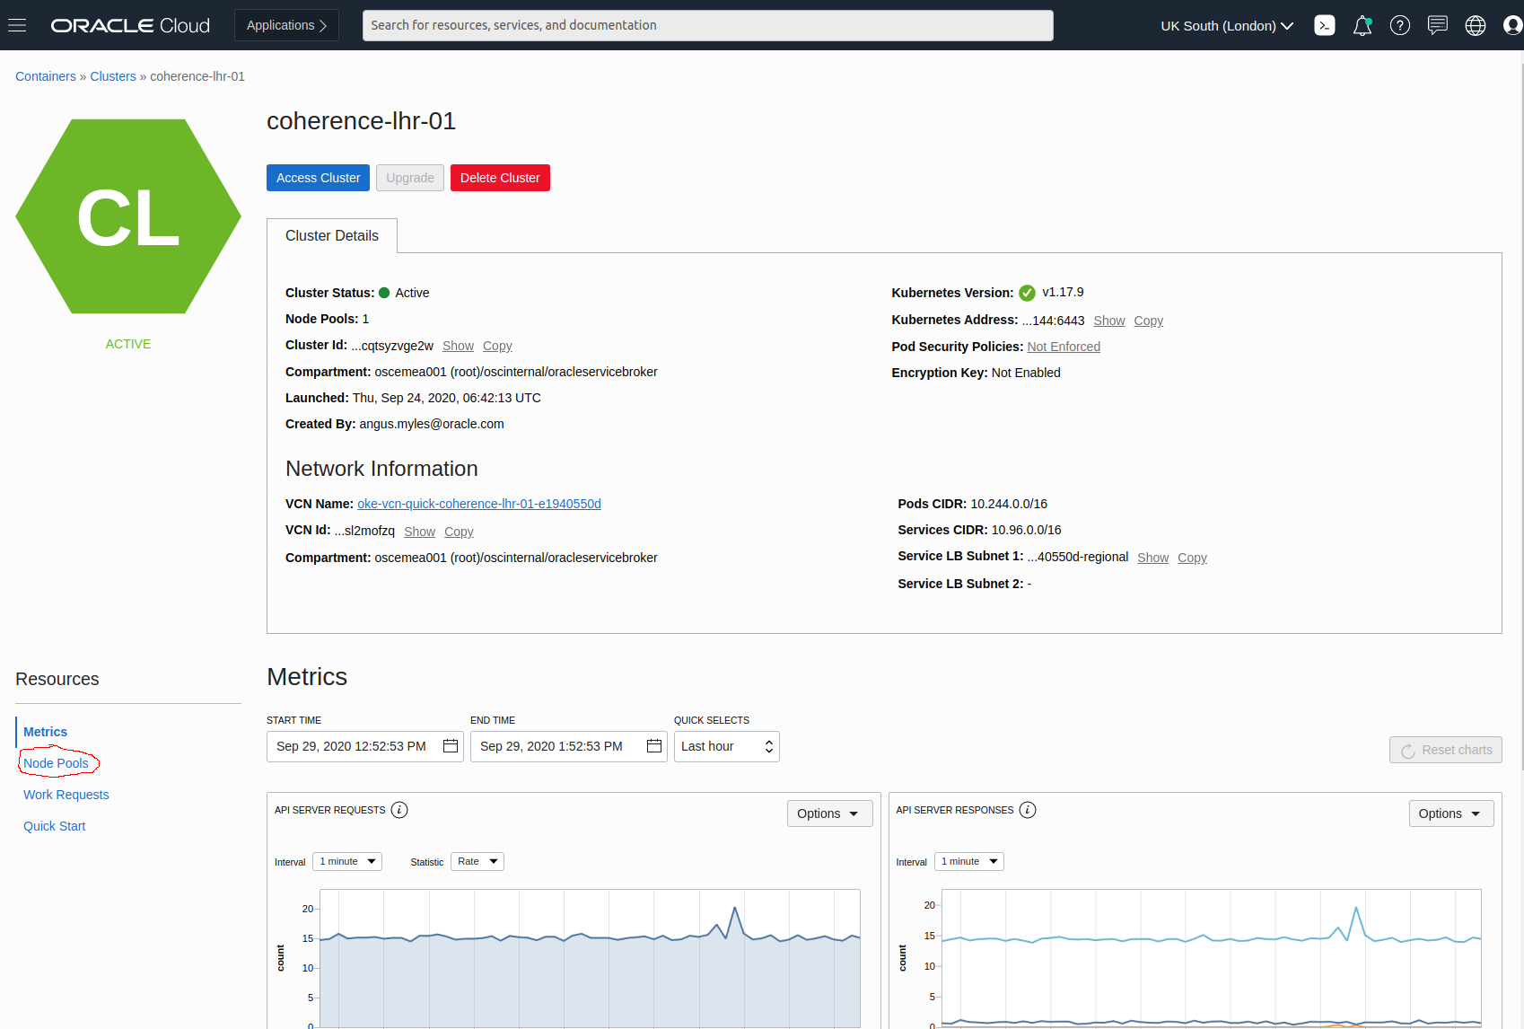Image resolution: width=1524 pixels, height=1029 pixels.
Task: Click the Start Time input field
Action: (x=365, y=746)
